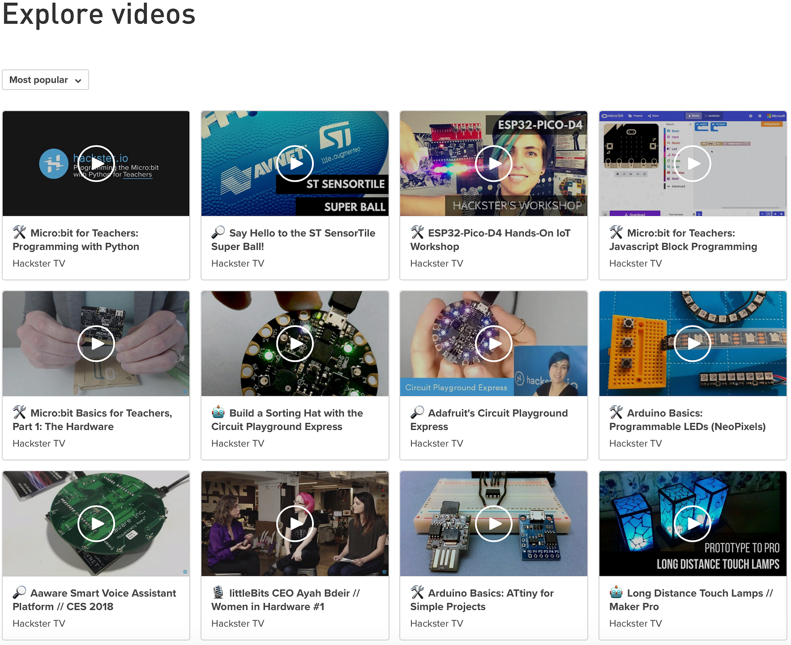Play the Micro:bit Programming with Python video
Viewport: 791px width, 645px height.
96,164
